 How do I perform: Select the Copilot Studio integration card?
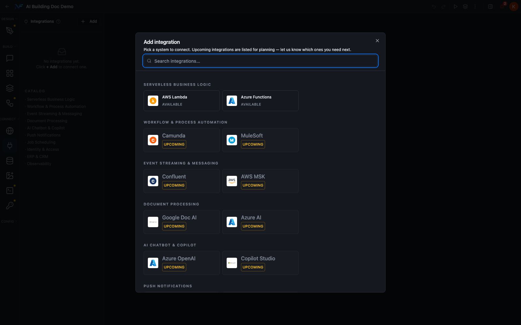(x=260, y=263)
